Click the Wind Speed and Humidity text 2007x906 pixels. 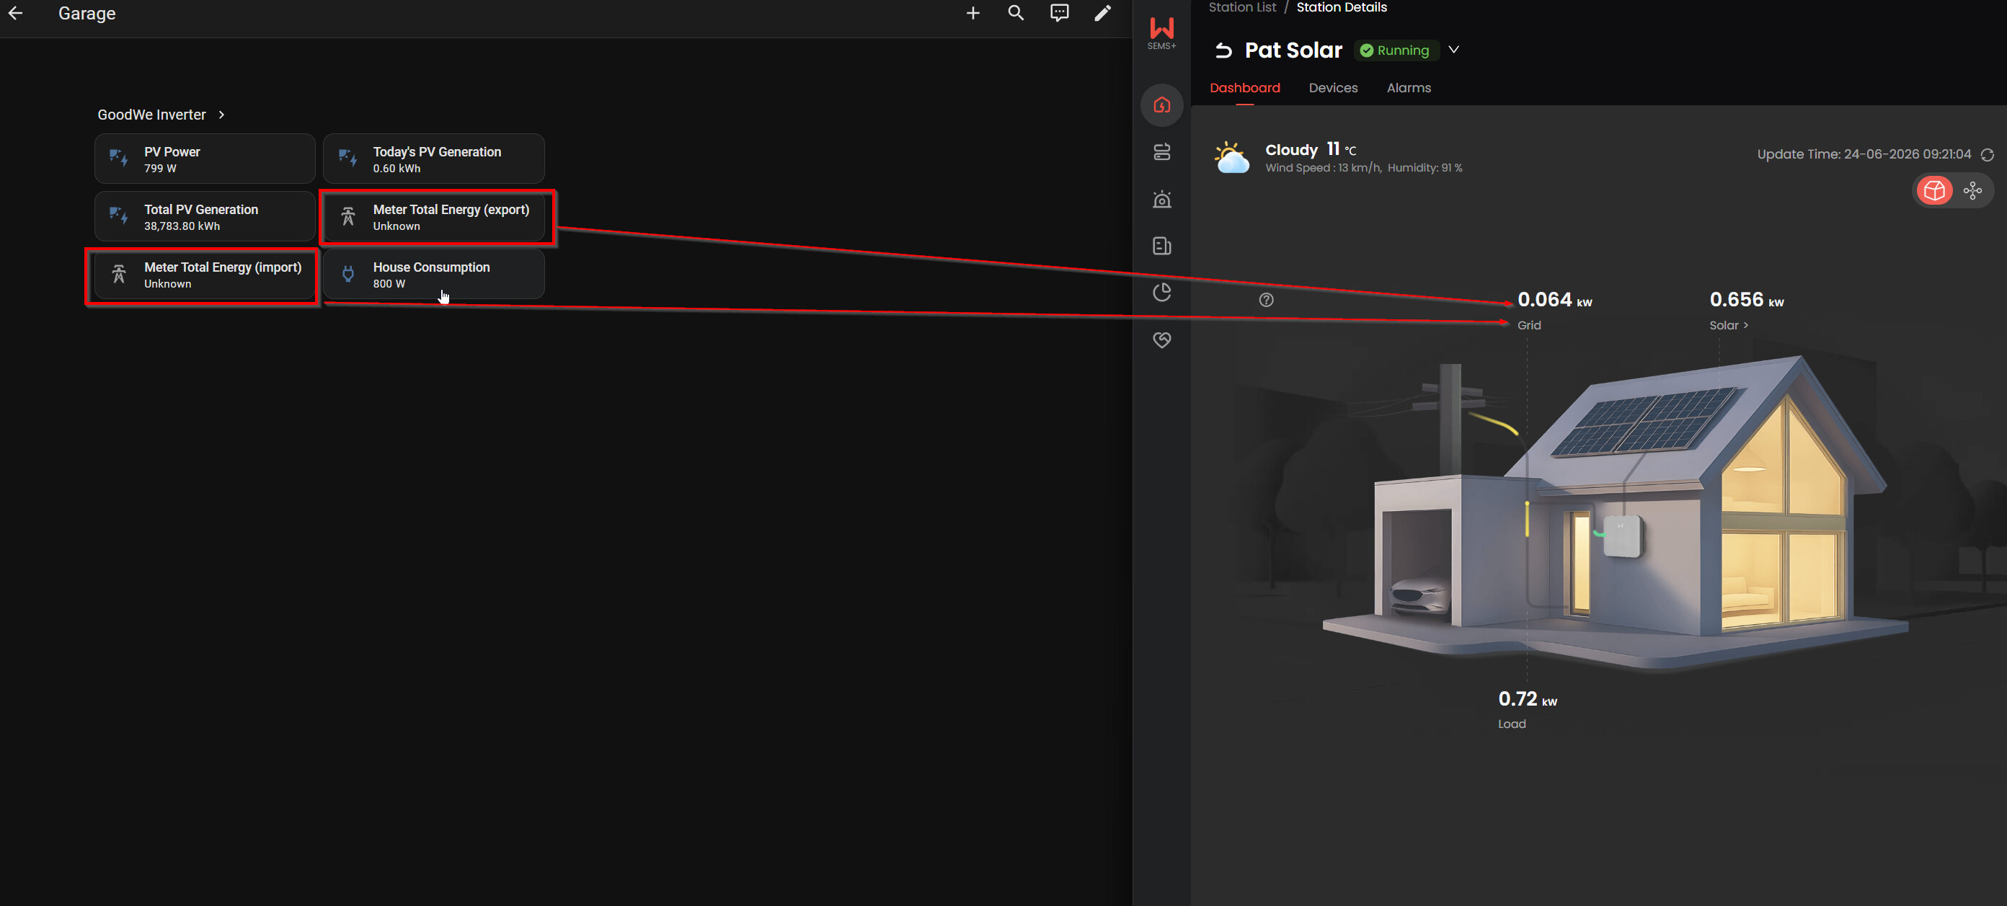point(1363,168)
